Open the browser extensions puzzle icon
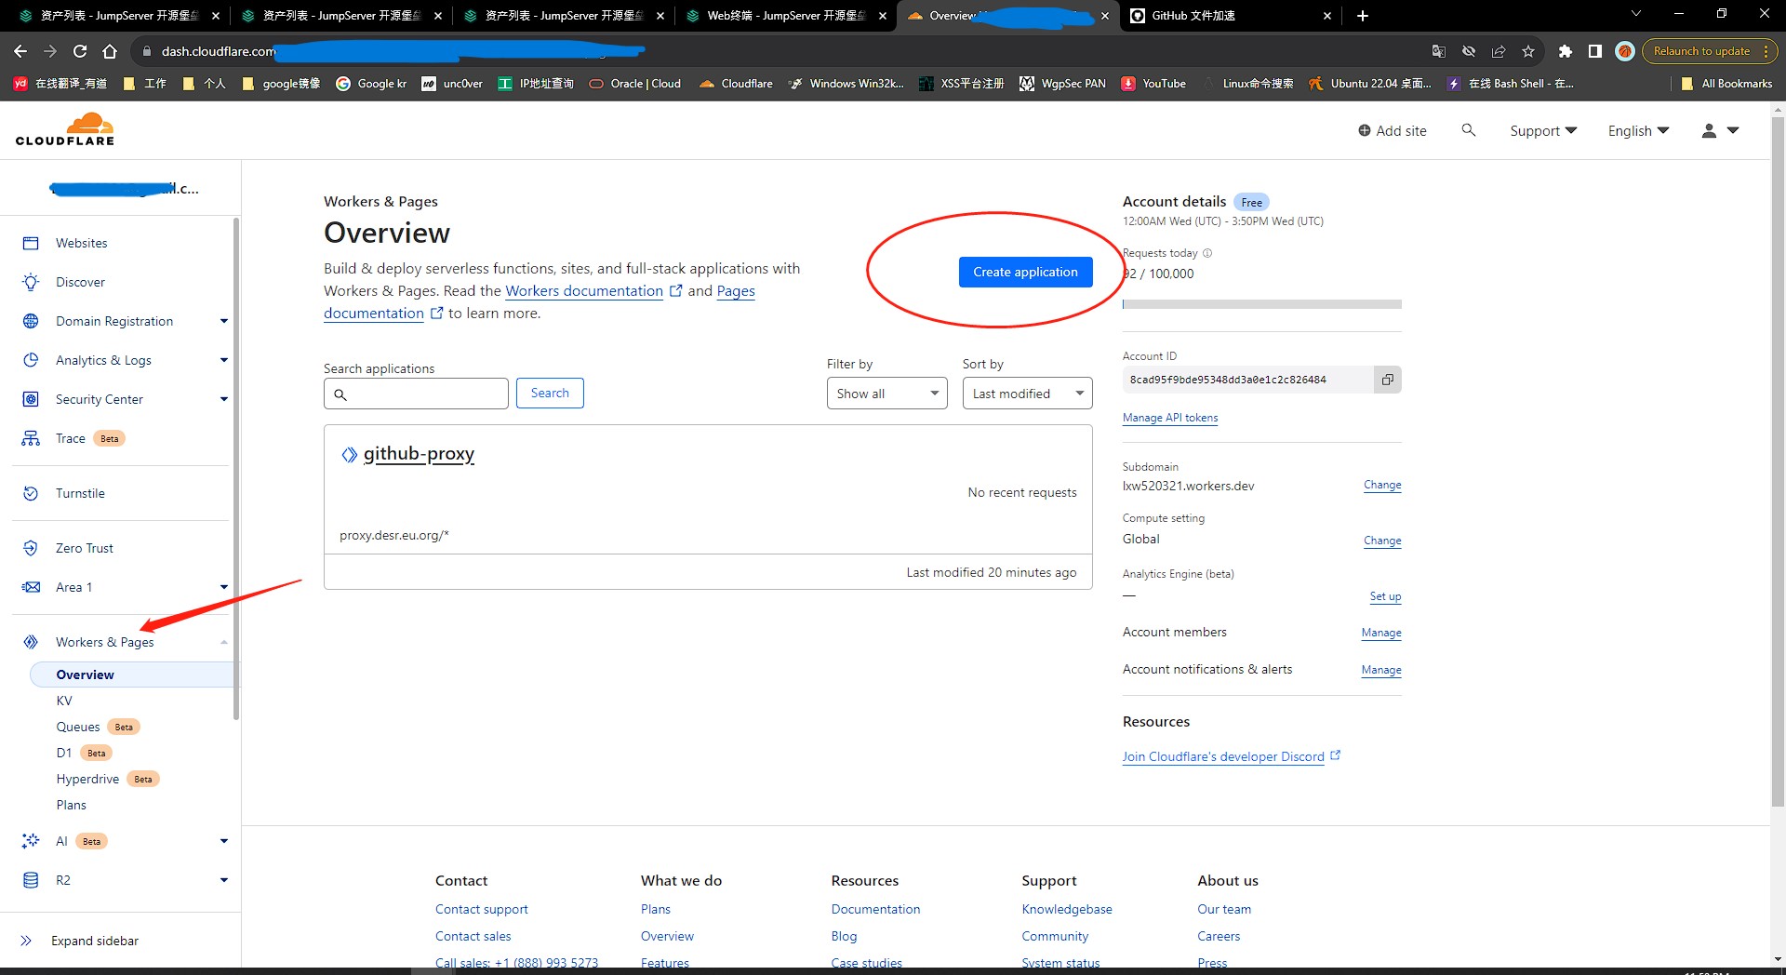The width and height of the screenshot is (1786, 975). (x=1566, y=51)
